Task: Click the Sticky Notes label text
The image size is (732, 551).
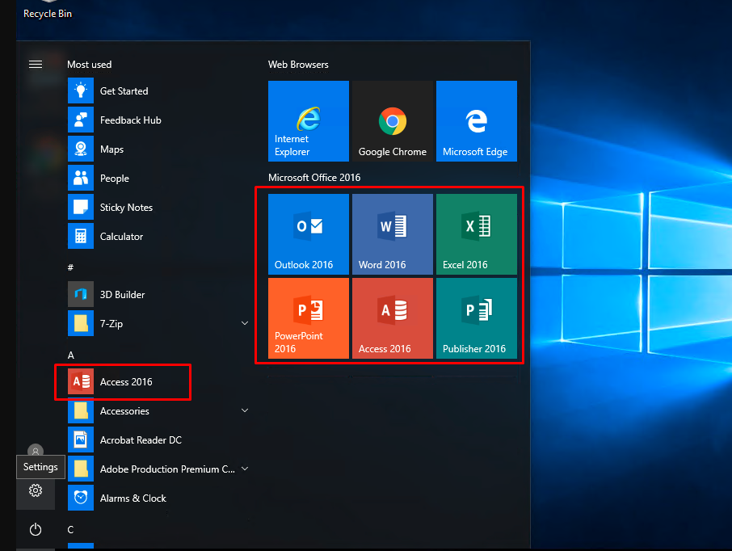Action: [x=126, y=208]
